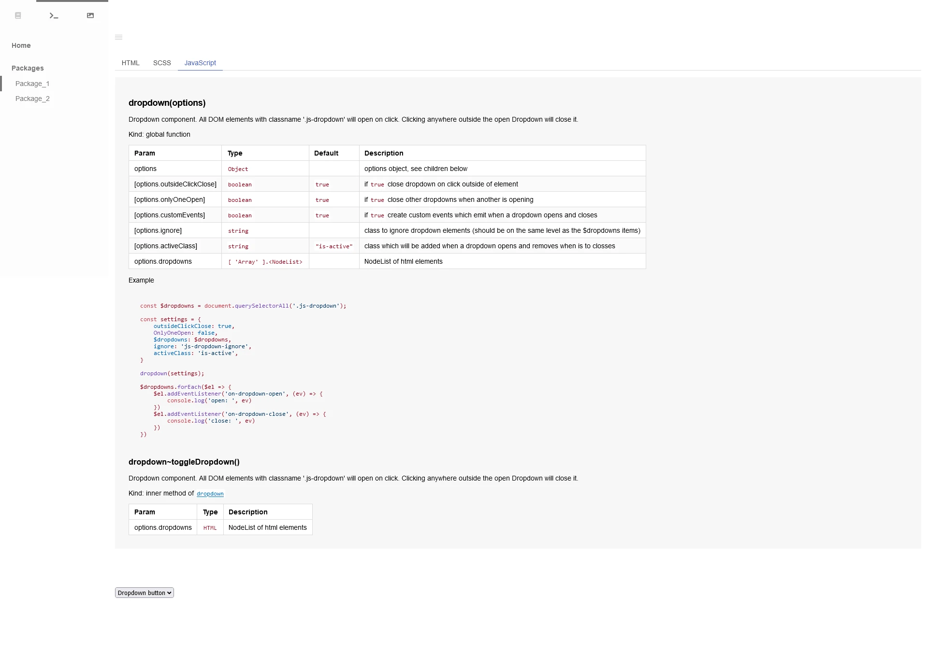
Task: Switch to the HTML tab
Action: tap(130, 63)
